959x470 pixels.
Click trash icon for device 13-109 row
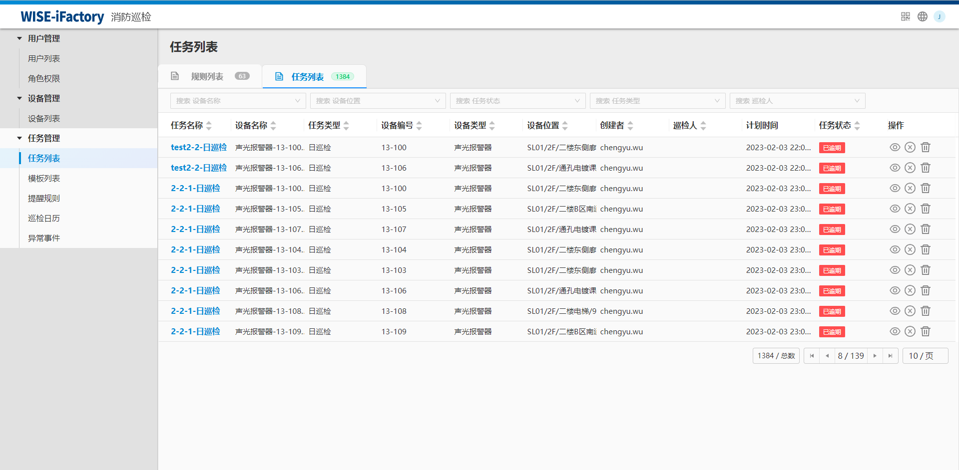[925, 332]
